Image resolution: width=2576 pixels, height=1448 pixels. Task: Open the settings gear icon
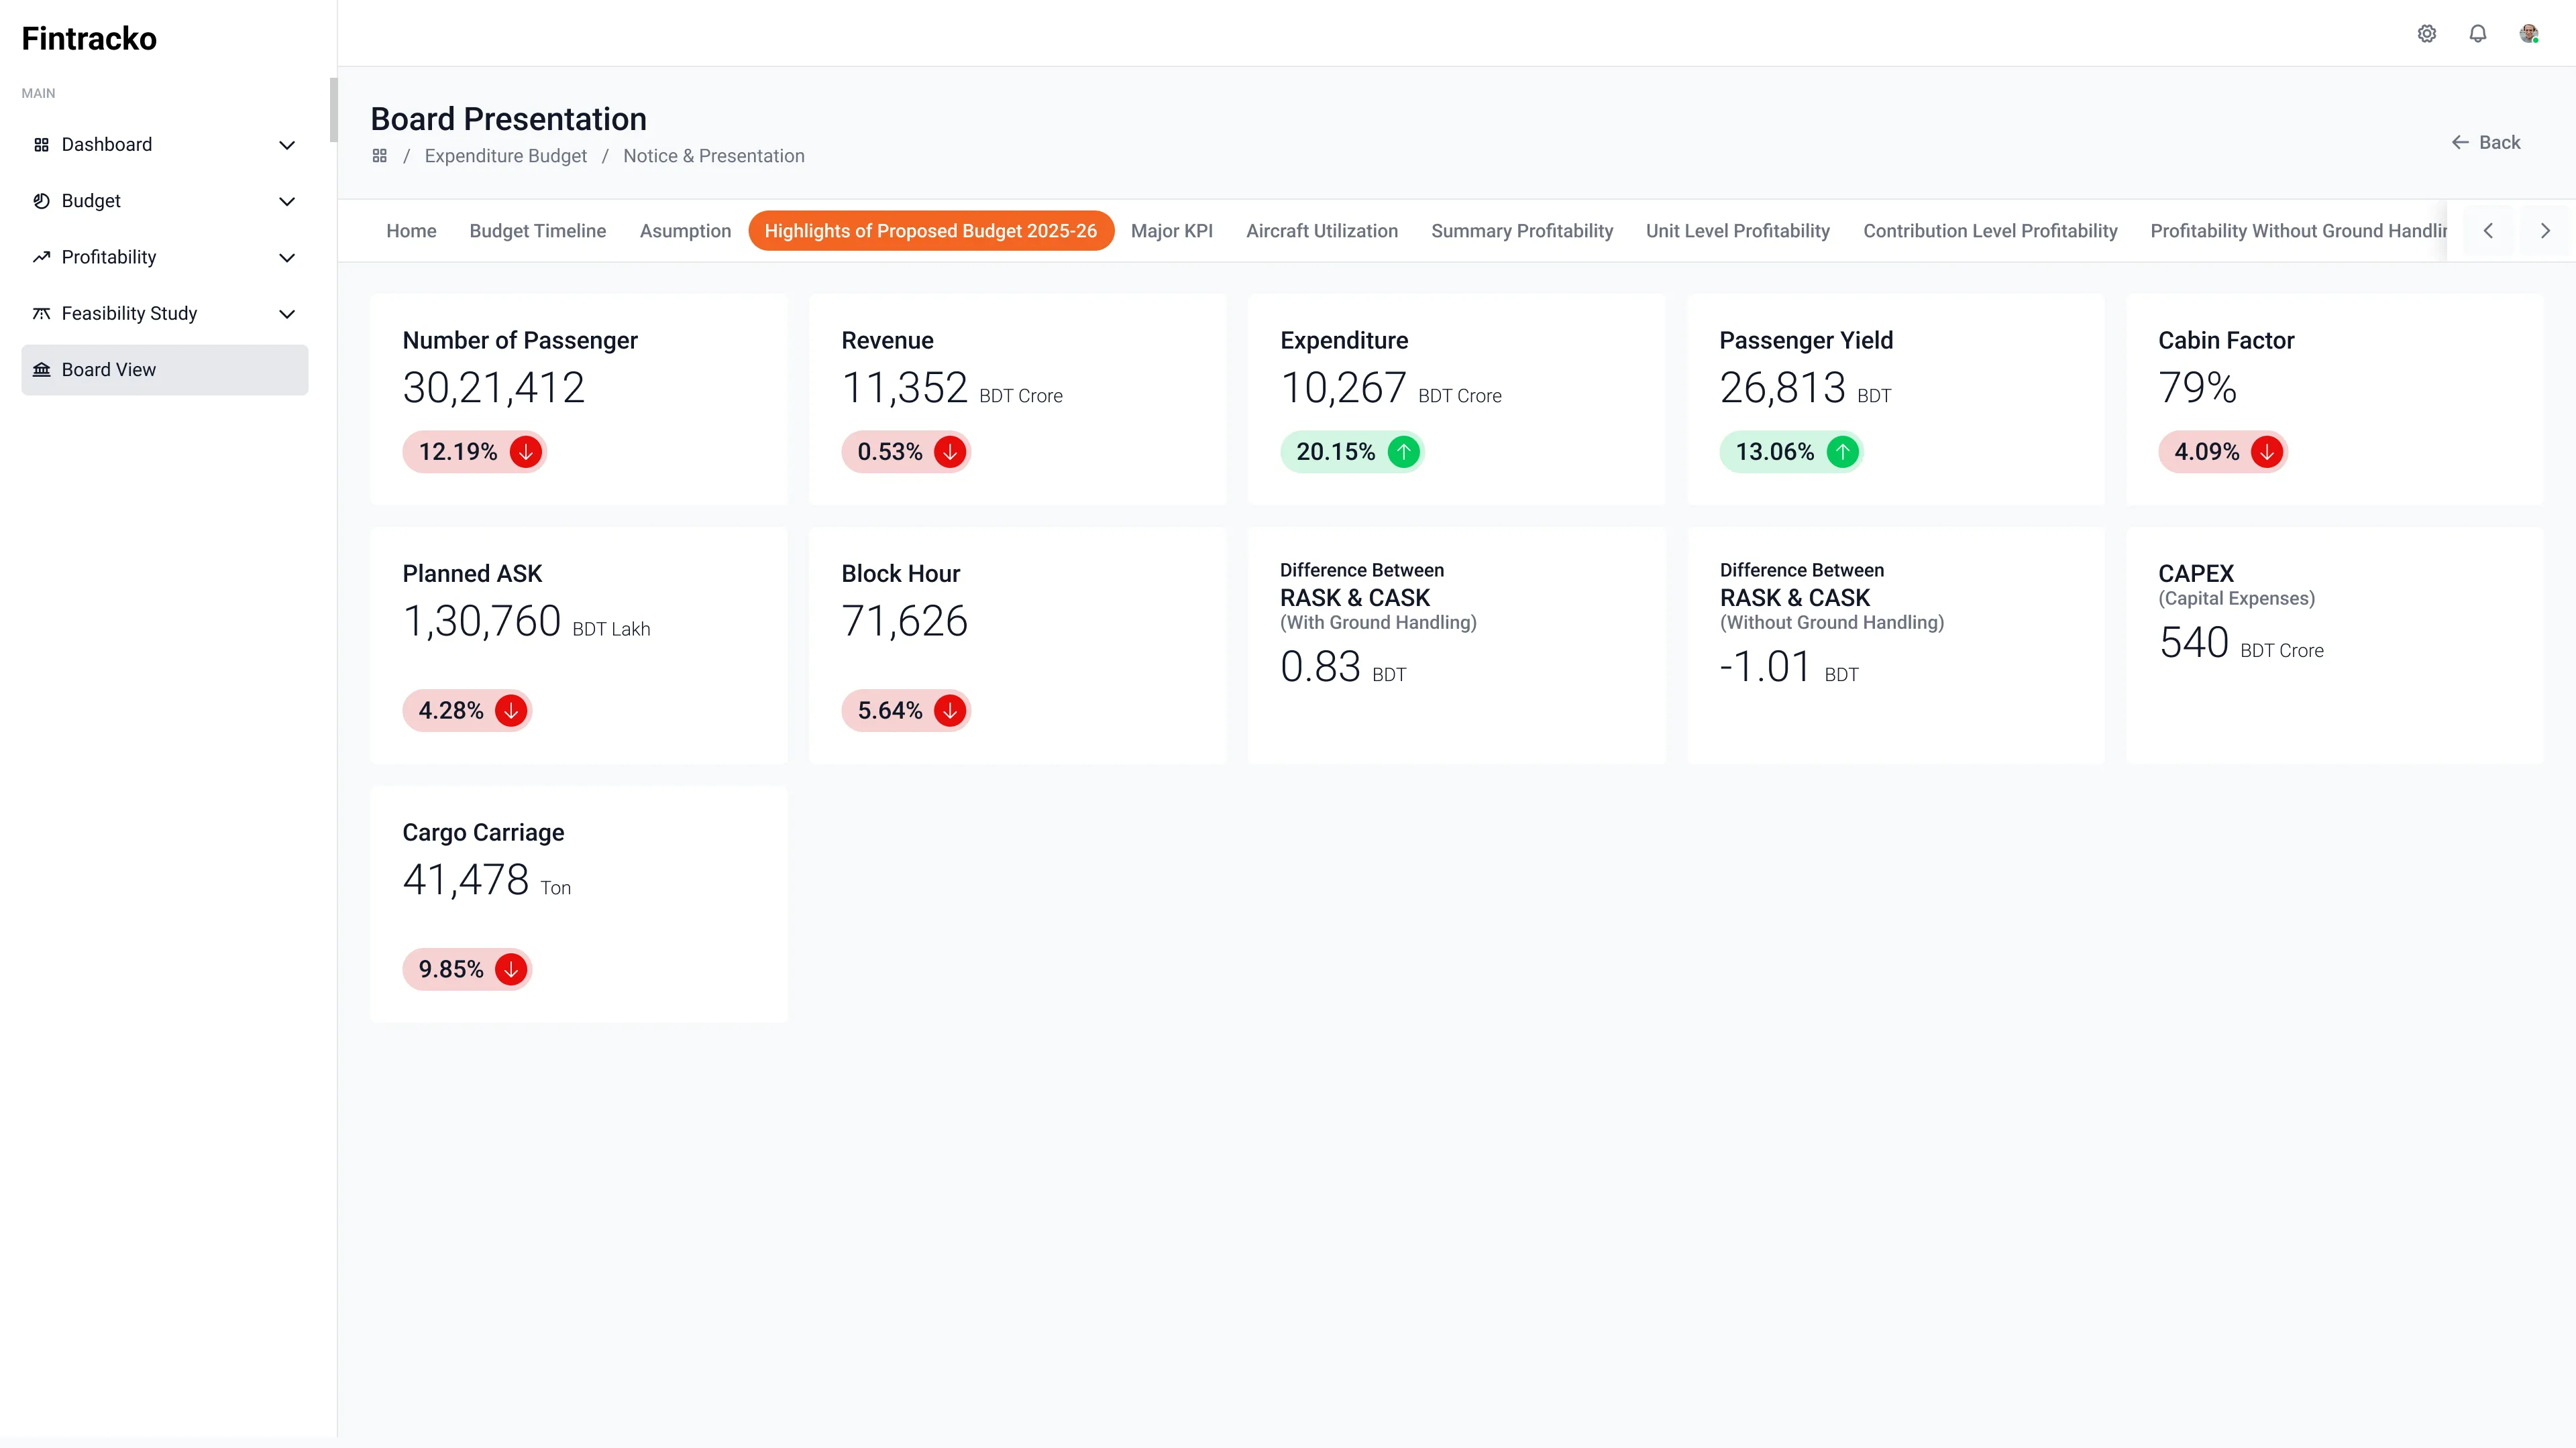pyautogui.click(x=2426, y=34)
